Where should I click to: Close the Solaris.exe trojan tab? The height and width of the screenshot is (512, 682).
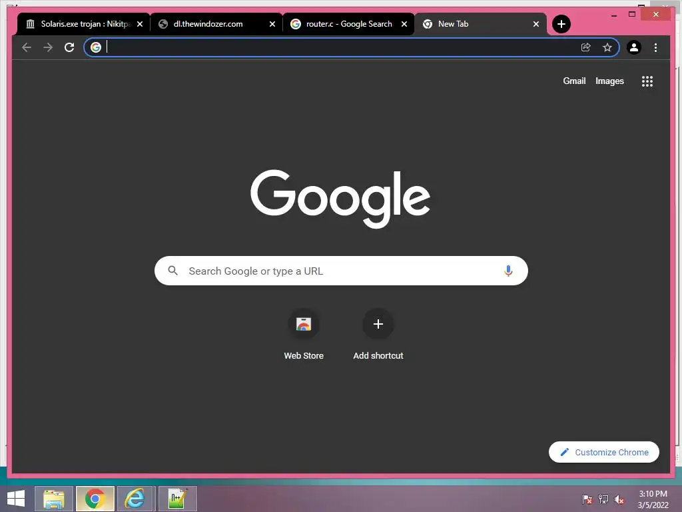click(x=140, y=25)
